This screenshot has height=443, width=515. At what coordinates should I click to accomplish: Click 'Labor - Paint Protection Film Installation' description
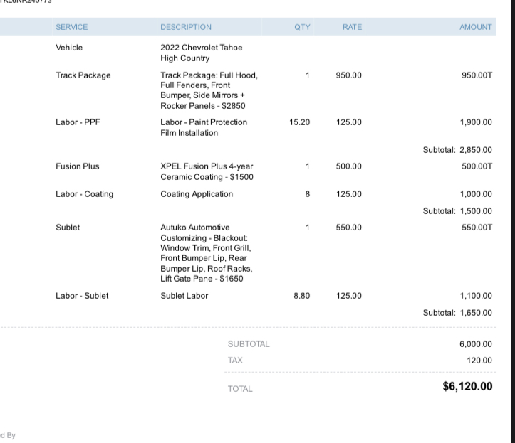(204, 127)
